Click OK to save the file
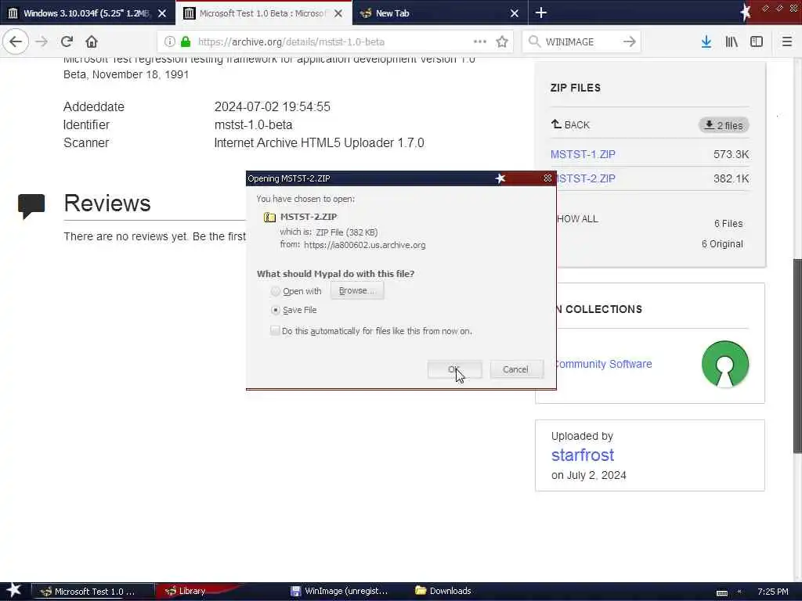Image resolution: width=802 pixels, height=601 pixels. (454, 369)
